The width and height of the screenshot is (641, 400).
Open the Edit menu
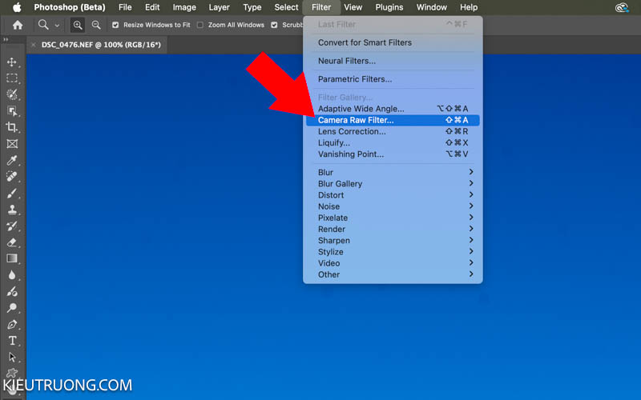[x=152, y=7]
